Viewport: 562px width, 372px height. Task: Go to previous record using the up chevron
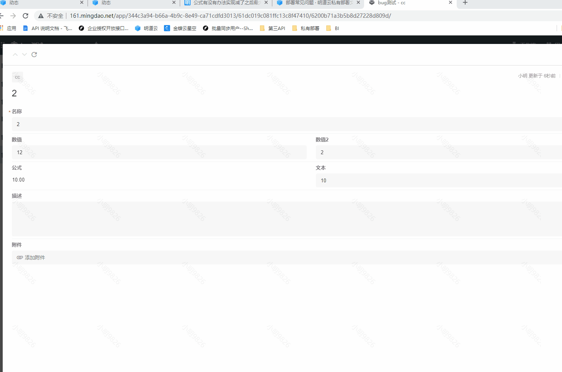pyautogui.click(x=15, y=54)
